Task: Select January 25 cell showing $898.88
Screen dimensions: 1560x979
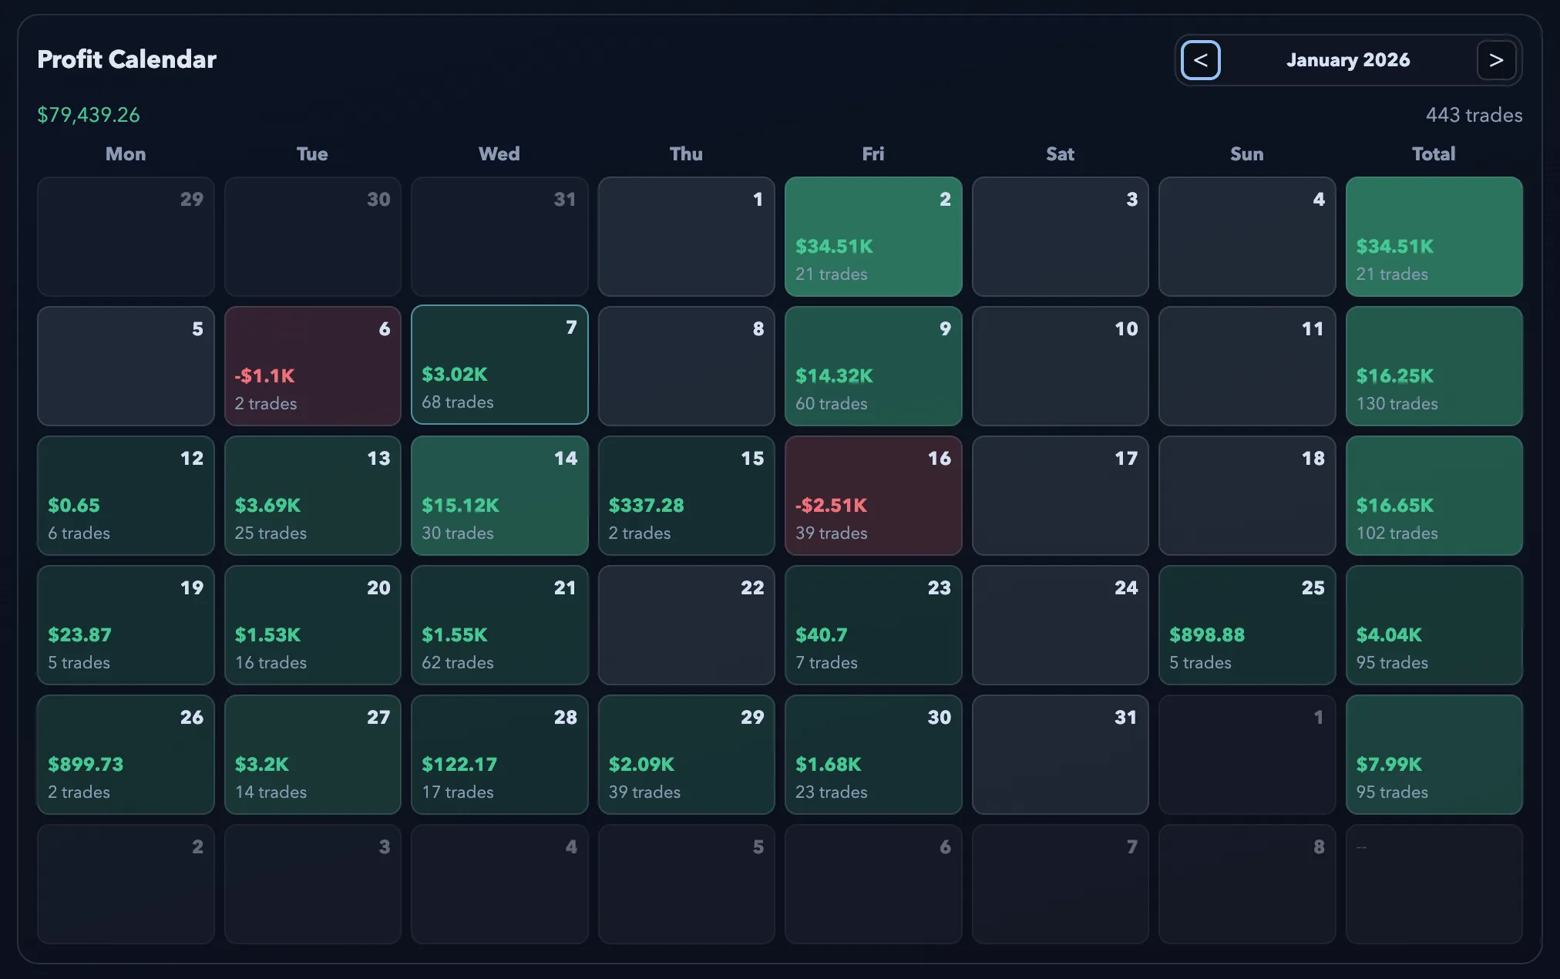Action: coord(1247,625)
